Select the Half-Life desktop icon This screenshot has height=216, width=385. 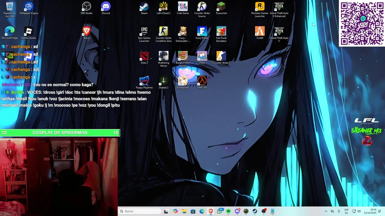click(202, 82)
